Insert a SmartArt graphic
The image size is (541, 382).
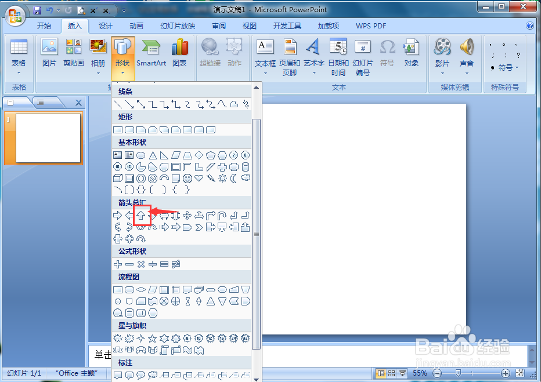click(151, 53)
